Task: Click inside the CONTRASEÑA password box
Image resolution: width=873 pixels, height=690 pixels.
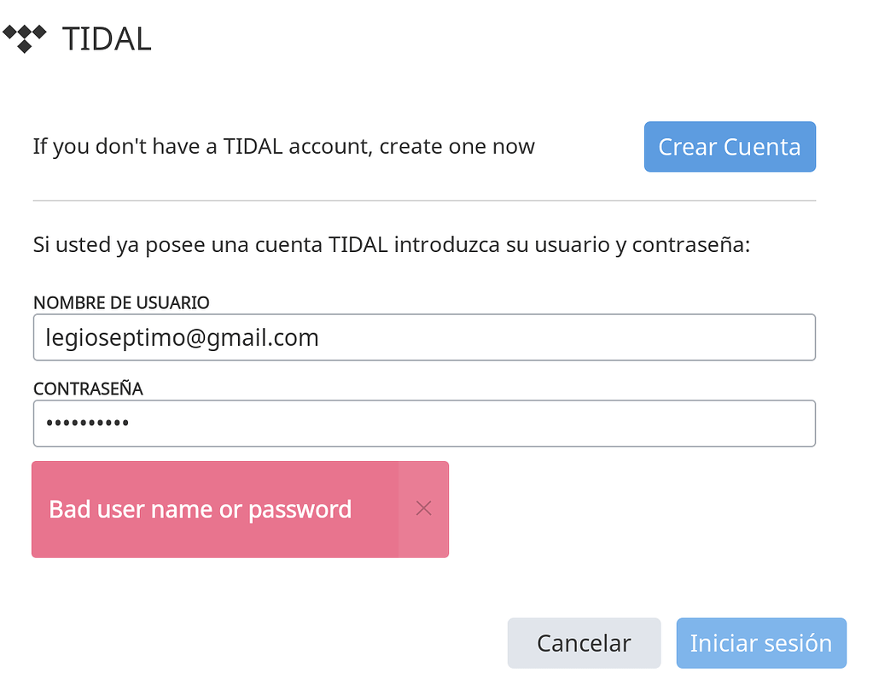Action: [x=424, y=423]
